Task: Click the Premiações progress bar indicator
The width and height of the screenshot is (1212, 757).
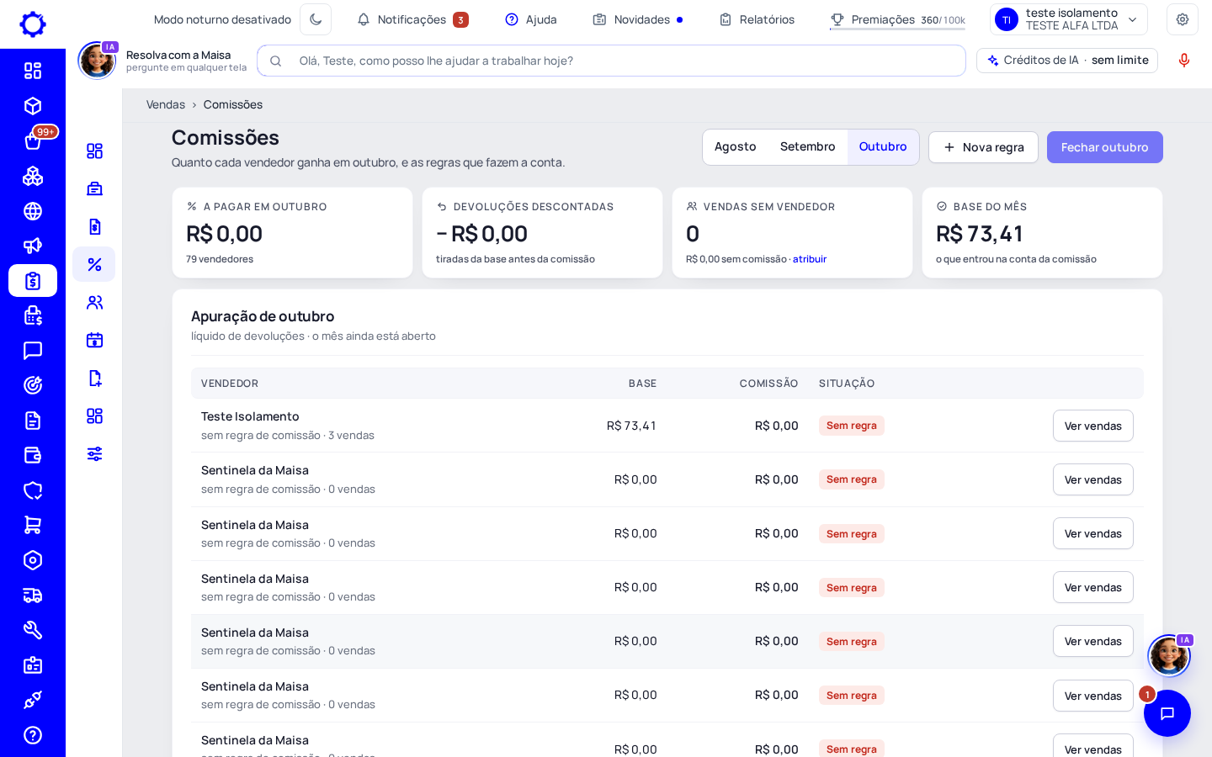Action: [x=897, y=29]
